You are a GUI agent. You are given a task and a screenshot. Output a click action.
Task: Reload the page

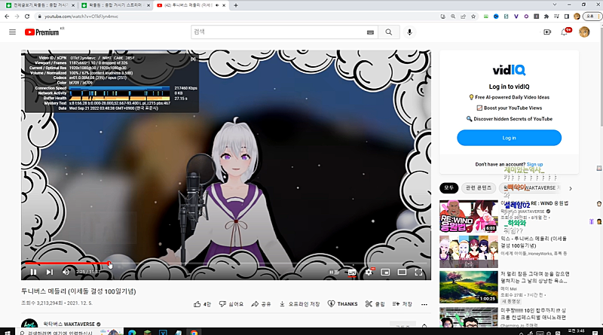tap(27, 17)
